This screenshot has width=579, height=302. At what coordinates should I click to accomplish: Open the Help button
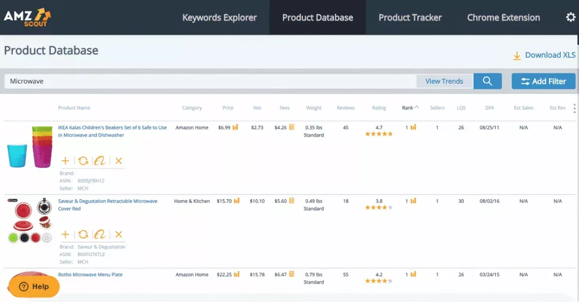[34, 286]
